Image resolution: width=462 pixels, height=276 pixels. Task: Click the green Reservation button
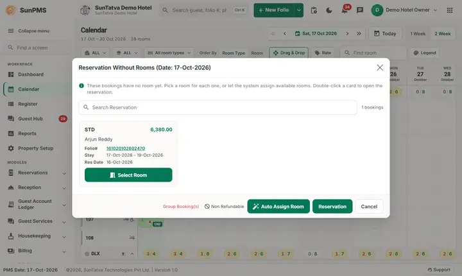click(x=332, y=207)
